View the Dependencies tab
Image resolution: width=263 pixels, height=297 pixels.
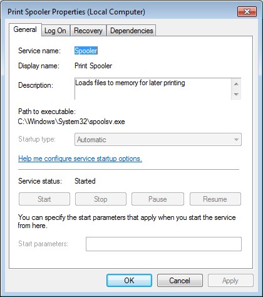pos(131,31)
